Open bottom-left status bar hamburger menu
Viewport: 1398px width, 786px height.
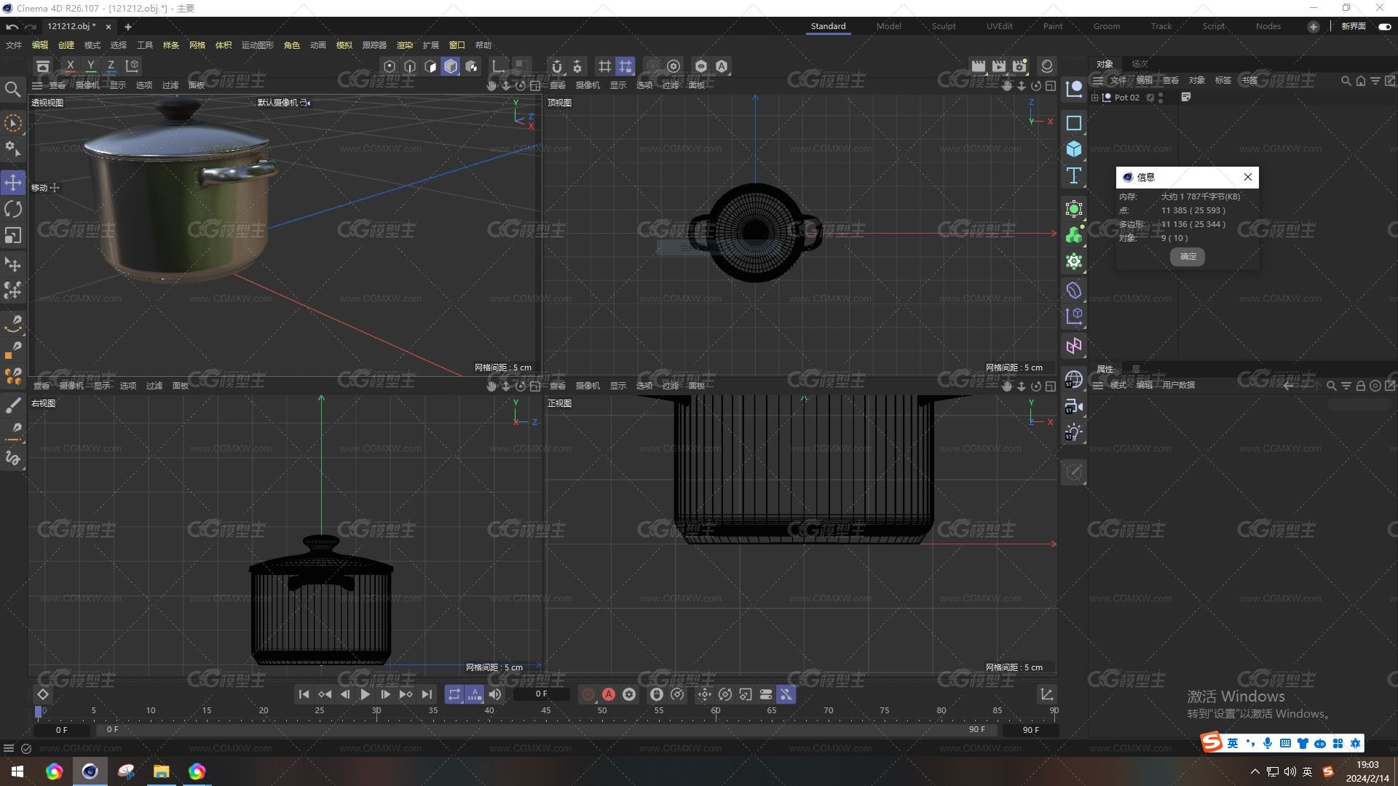click(x=9, y=748)
